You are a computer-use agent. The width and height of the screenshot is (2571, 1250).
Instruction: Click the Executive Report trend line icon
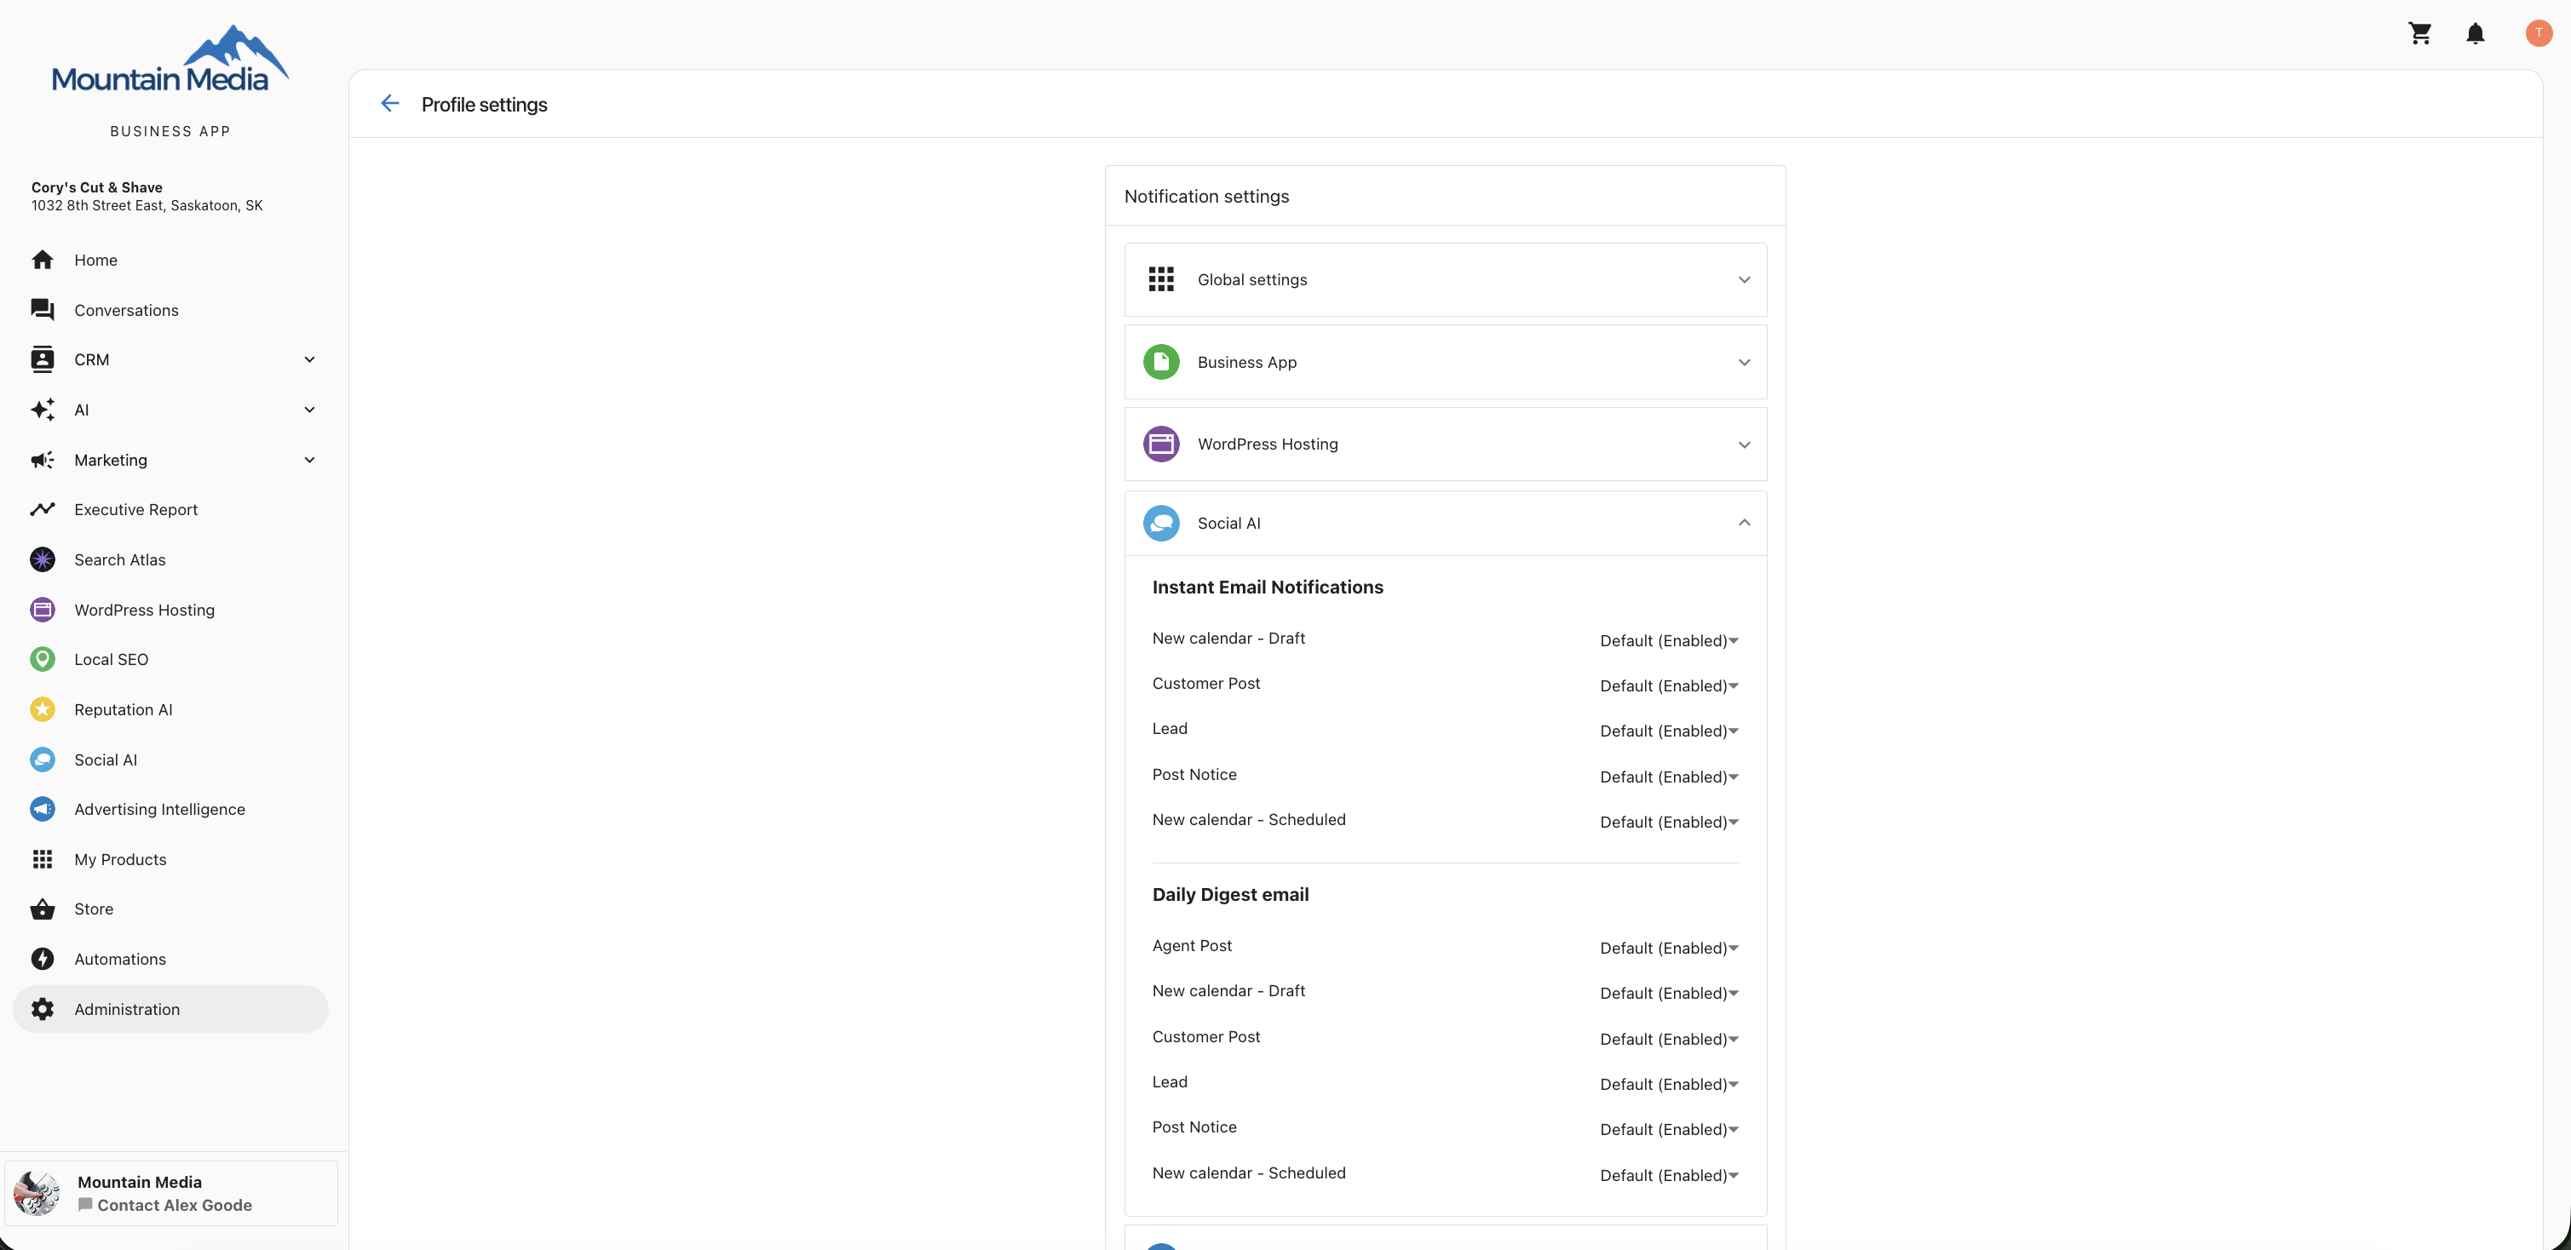click(42, 510)
